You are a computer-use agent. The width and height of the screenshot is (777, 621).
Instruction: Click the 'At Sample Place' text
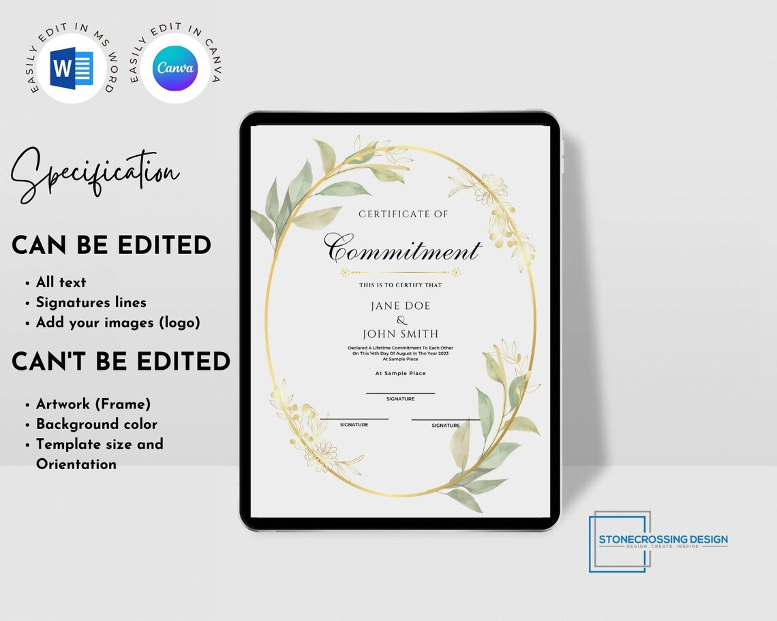tap(400, 372)
